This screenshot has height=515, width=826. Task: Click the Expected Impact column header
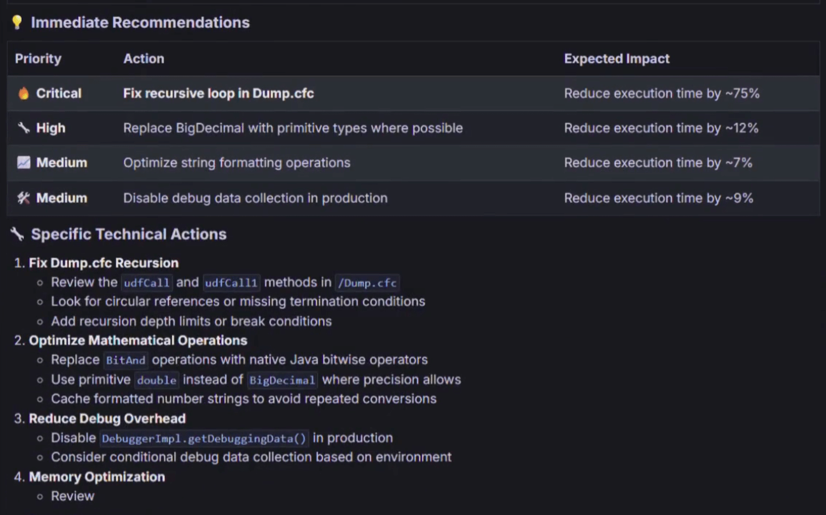click(x=616, y=59)
